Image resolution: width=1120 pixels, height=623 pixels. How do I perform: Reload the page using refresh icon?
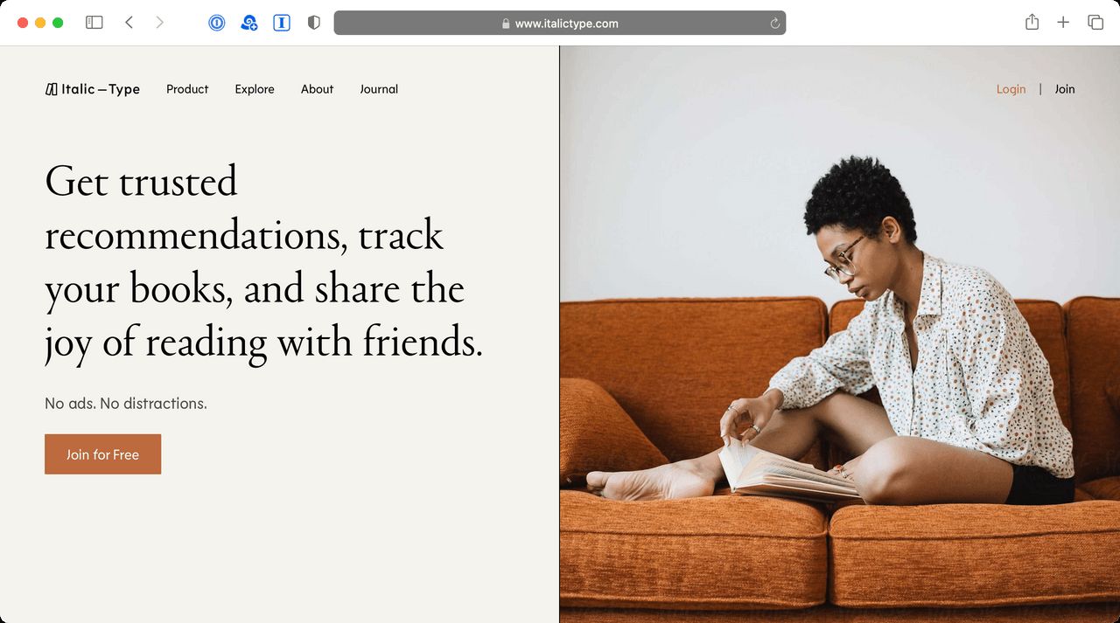pos(774,24)
